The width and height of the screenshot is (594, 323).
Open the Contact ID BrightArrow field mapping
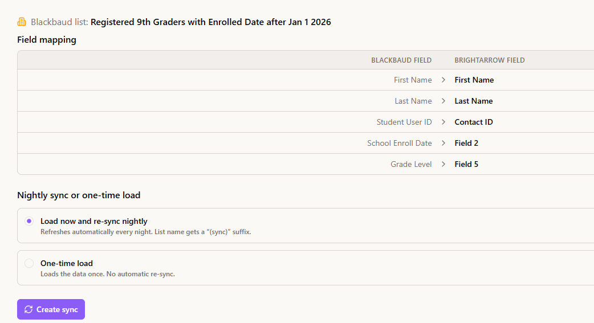click(x=474, y=122)
